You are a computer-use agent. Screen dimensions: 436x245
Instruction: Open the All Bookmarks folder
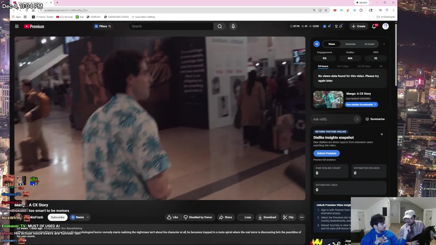point(386,17)
